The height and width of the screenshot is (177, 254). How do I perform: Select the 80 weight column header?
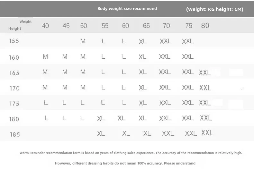point(205,25)
